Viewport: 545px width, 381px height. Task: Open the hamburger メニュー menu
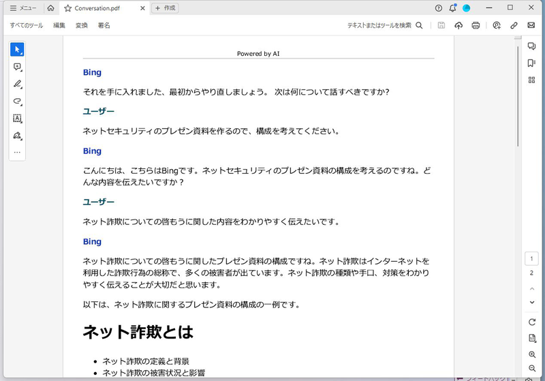pos(23,8)
